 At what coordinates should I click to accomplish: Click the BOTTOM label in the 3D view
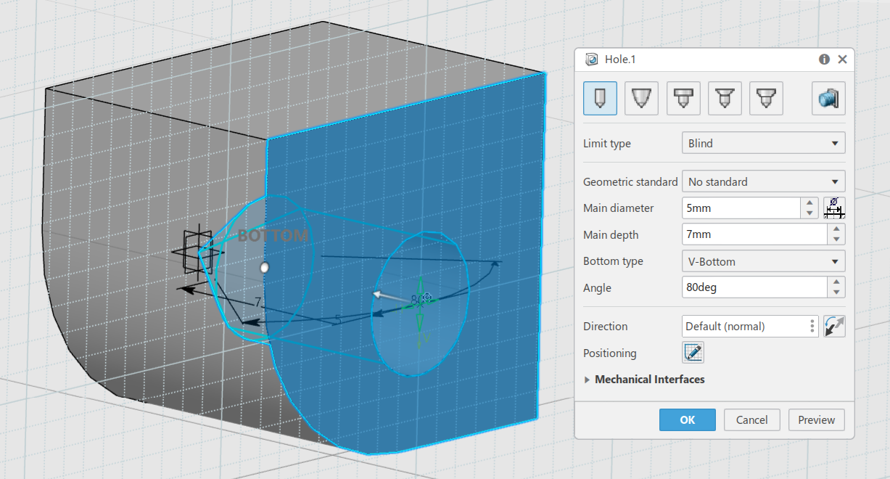[273, 235]
